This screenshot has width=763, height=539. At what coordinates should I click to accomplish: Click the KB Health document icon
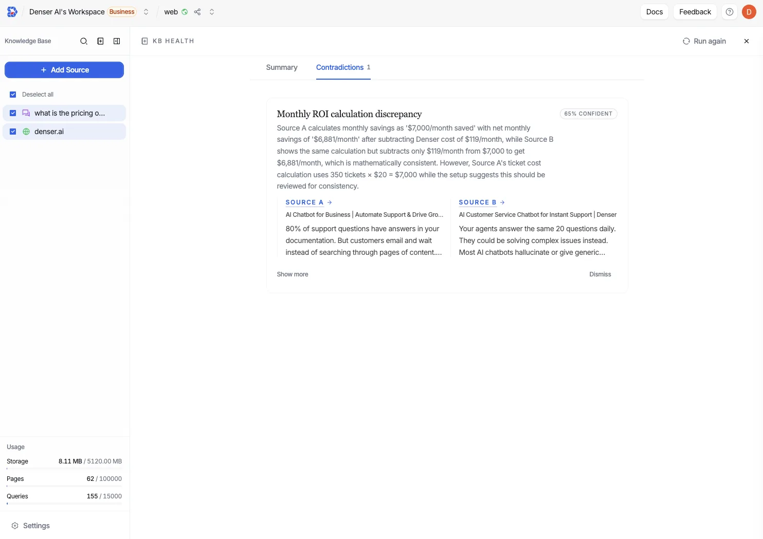pyautogui.click(x=144, y=41)
